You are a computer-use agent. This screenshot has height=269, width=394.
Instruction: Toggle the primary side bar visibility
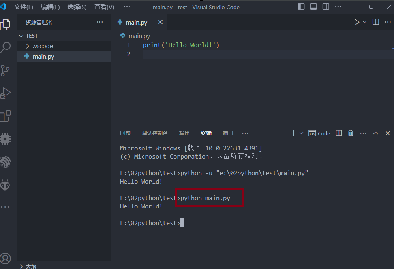tap(301, 7)
